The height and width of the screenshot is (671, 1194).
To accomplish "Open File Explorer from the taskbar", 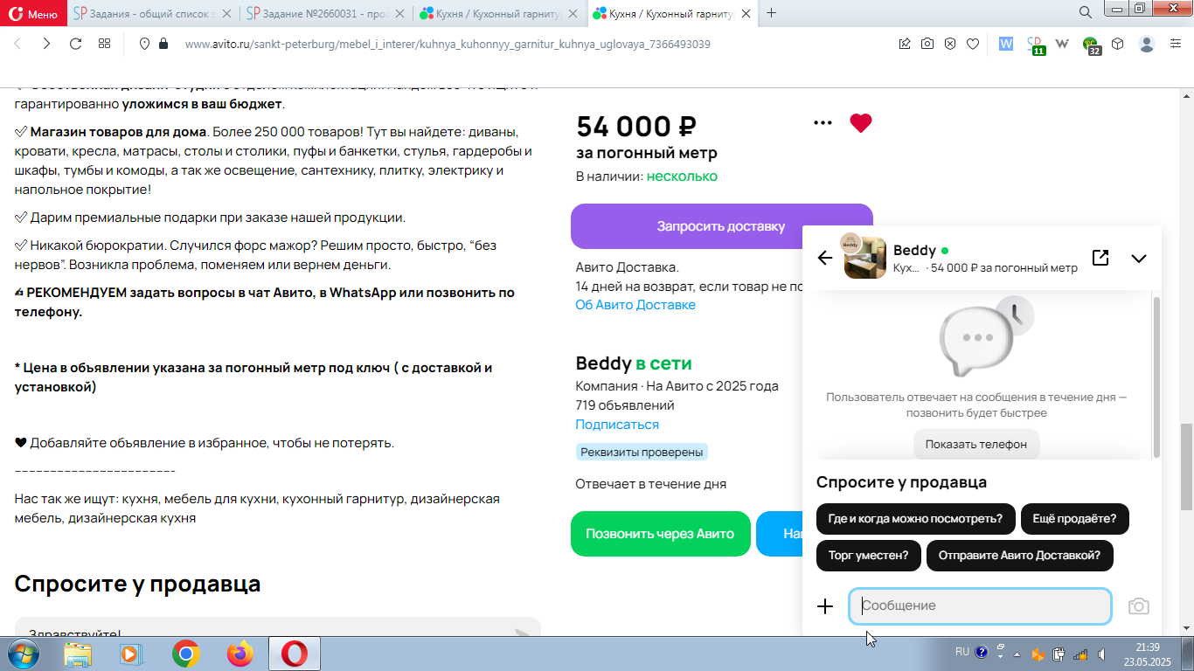I will click(x=78, y=654).
